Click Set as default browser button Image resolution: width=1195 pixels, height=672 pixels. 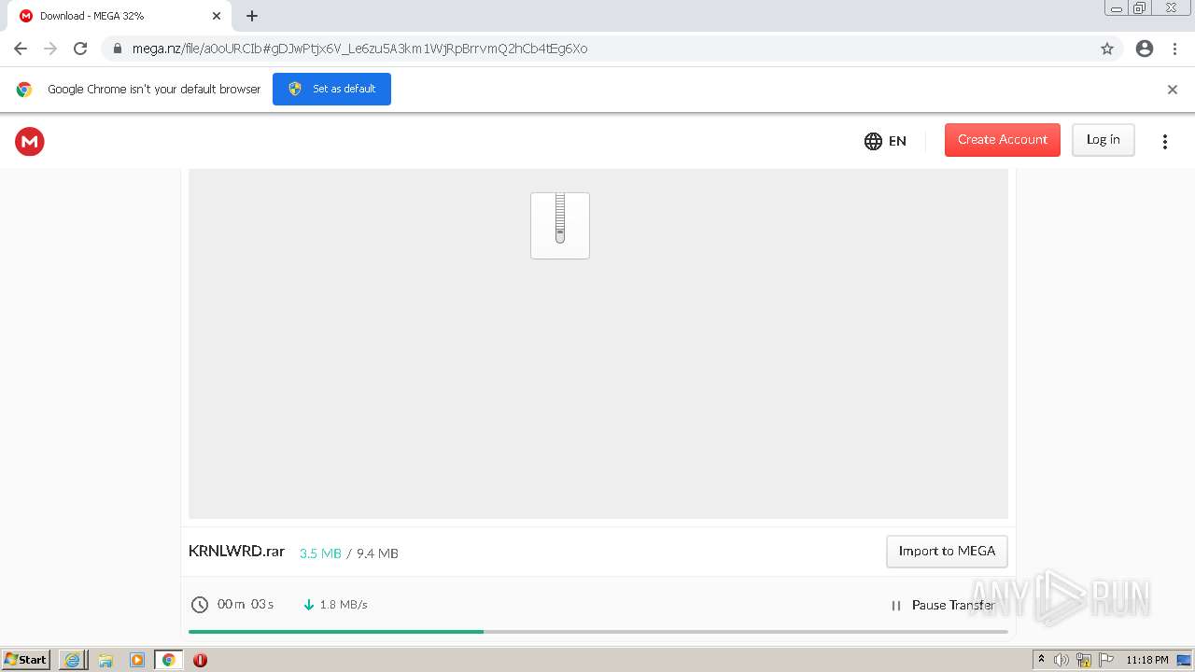point(331,89)
